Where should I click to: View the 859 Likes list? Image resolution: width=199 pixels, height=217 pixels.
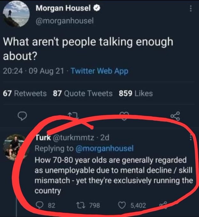pyautogui.click(x=136, y=94)
